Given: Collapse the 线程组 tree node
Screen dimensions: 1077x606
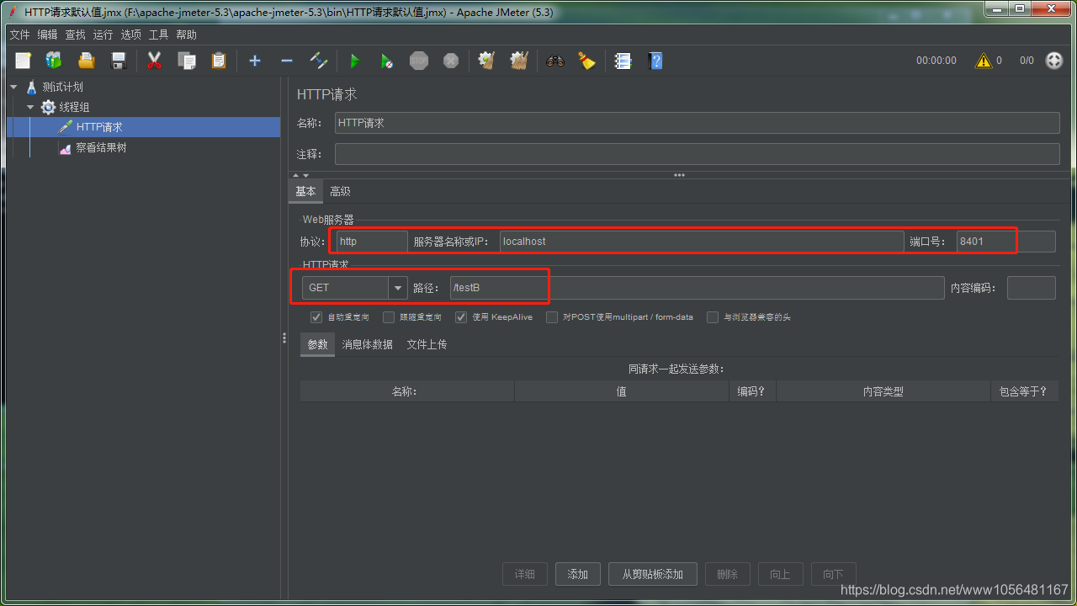Looking at the screenshot, I should click(30, 107).
